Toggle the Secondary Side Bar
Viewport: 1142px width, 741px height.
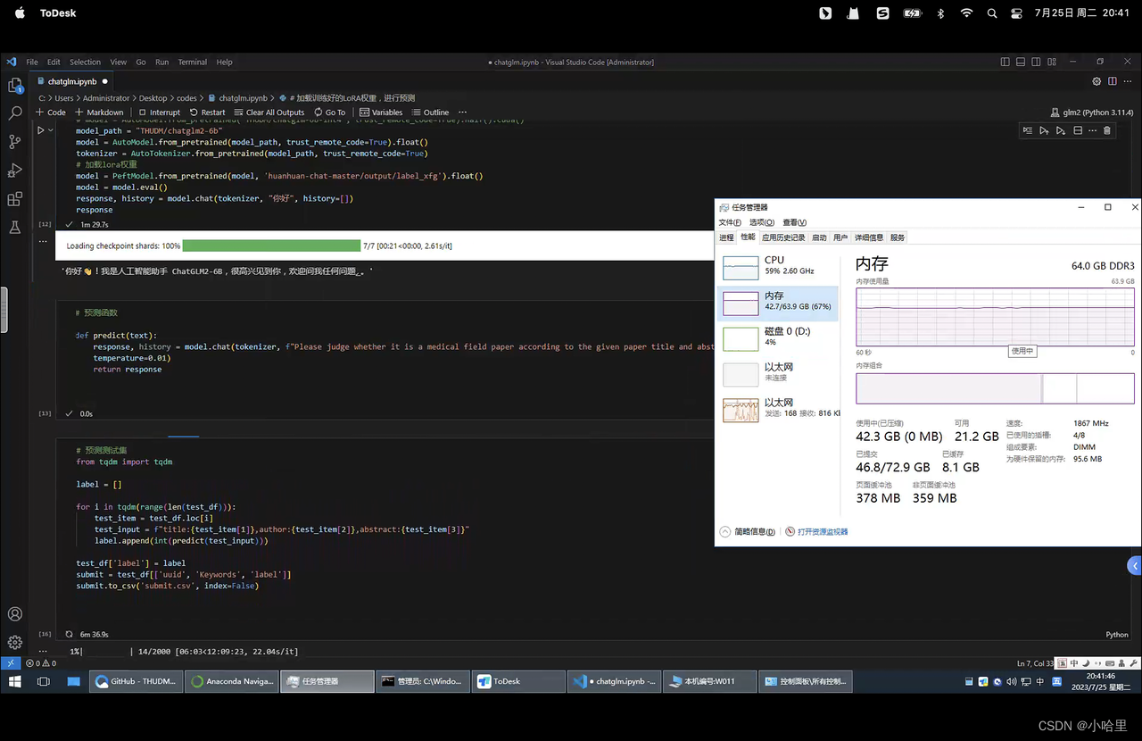tap(1037, 62)
